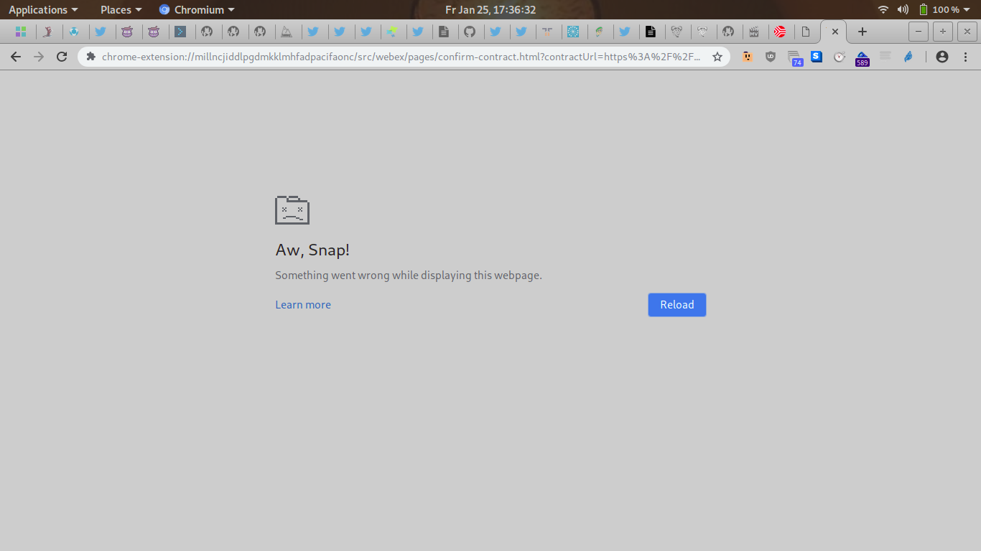Switch to the GitHub Octocat tab
Image resolution: width=981 pixels, height=551 pixels.
(470, 32)
